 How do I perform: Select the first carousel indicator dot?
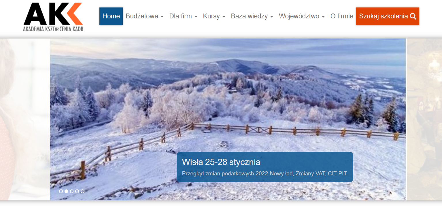tap(61, 191)
